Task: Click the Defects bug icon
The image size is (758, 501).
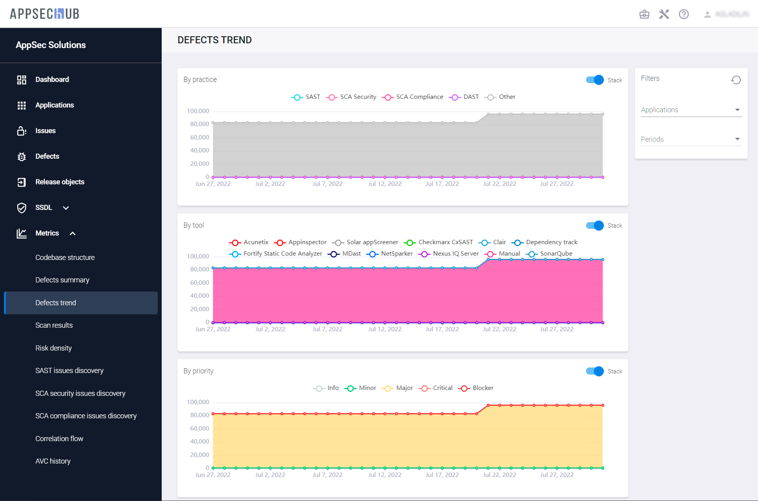Action: point(22,157)
